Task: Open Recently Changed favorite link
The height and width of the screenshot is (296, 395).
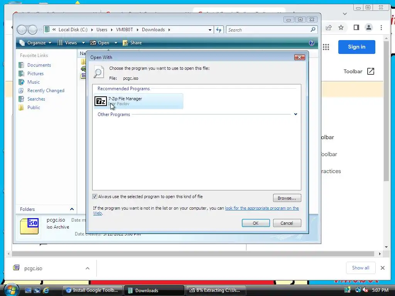Action: click(x=46, y=91)
